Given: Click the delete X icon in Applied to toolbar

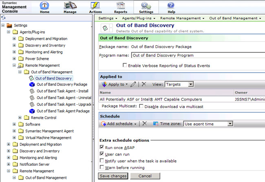Looking at the screenshot, I should pos(144,84).
